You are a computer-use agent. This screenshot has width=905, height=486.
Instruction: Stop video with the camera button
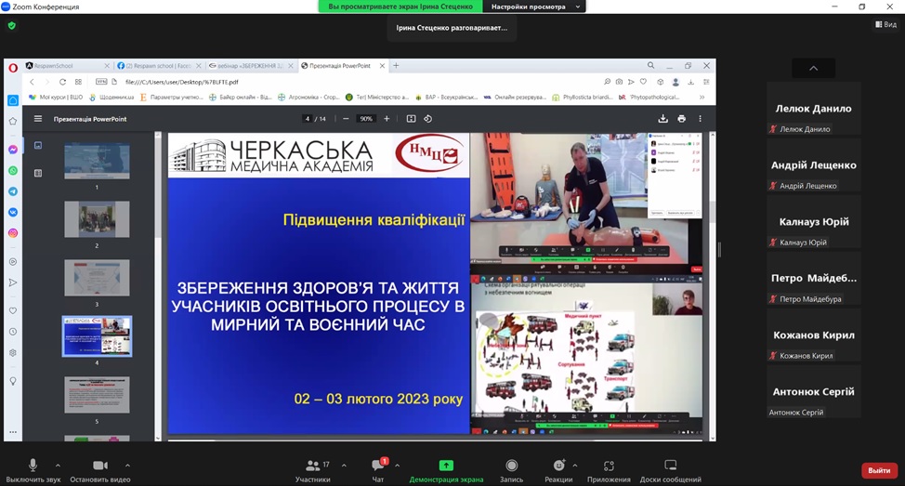(100, 466)
